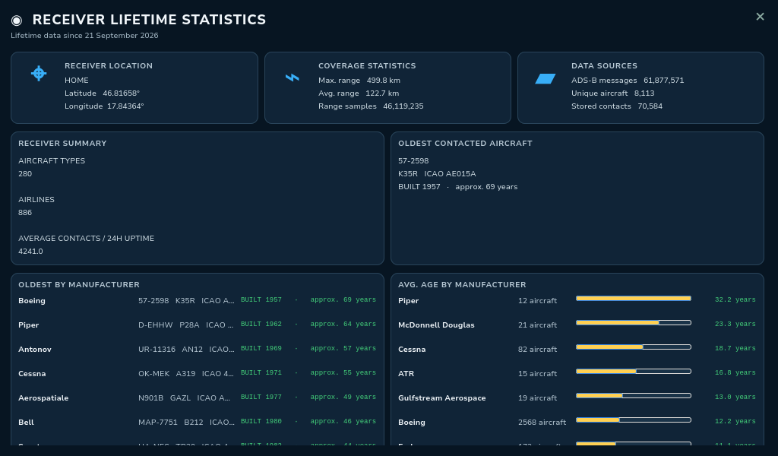The image size is (778, 456).
Task: Click OK-MEK A319 aircraft entry
Action: [186, 374]
